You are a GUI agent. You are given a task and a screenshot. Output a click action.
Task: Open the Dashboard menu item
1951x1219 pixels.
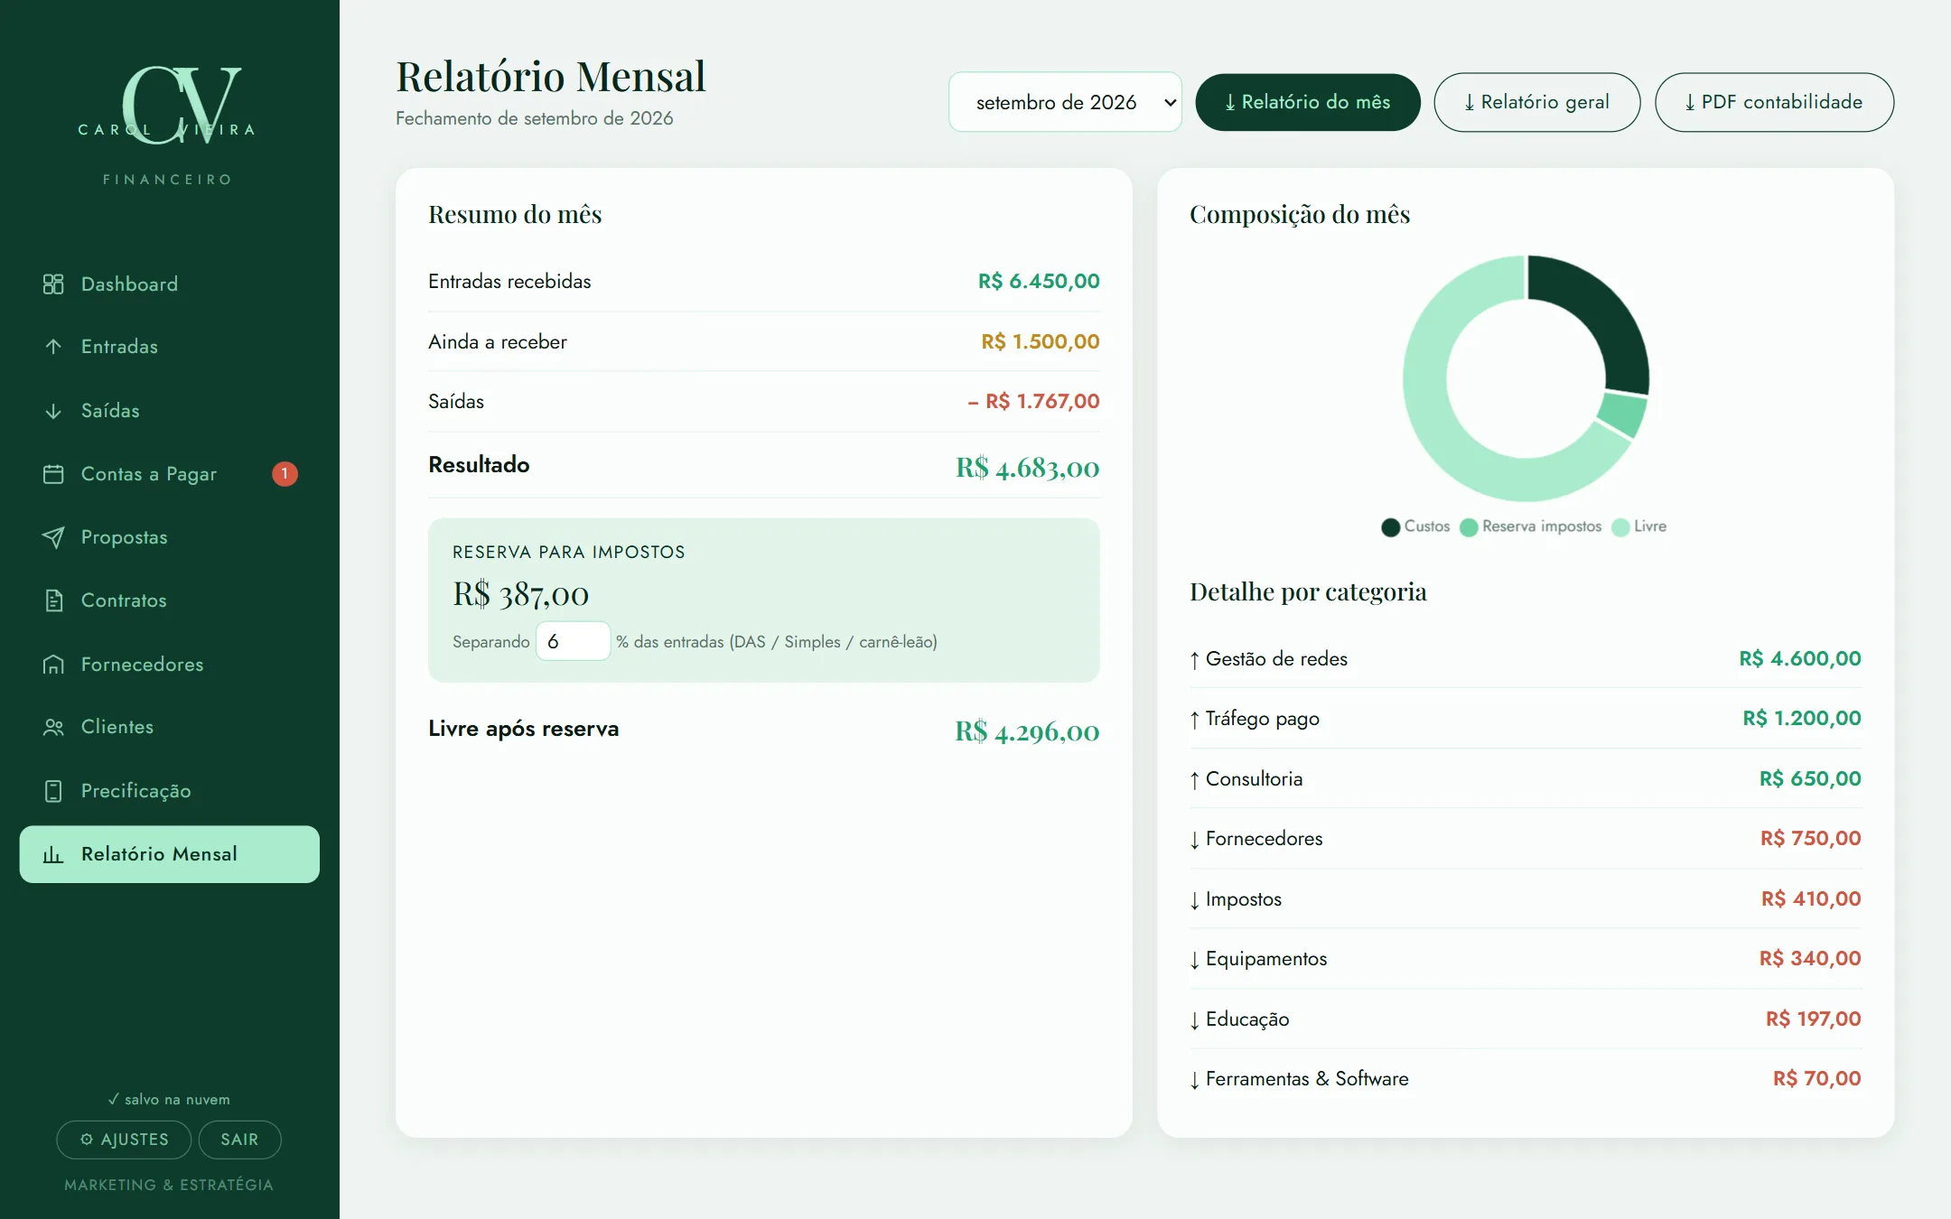(x=170, y=284)
